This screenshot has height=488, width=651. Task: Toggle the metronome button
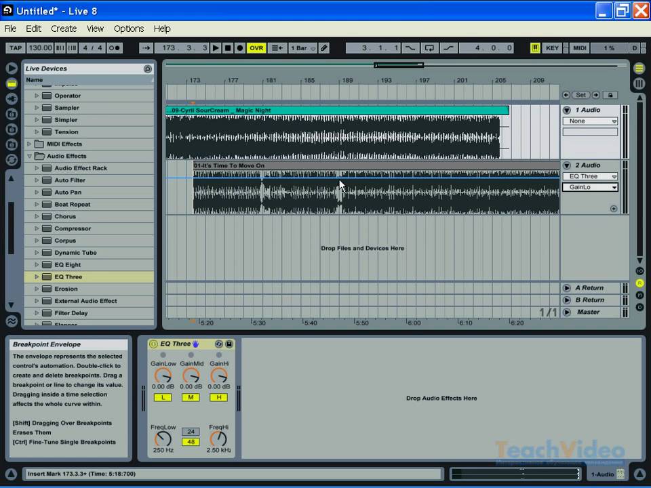pyautogui.click(x=114, y=48)
